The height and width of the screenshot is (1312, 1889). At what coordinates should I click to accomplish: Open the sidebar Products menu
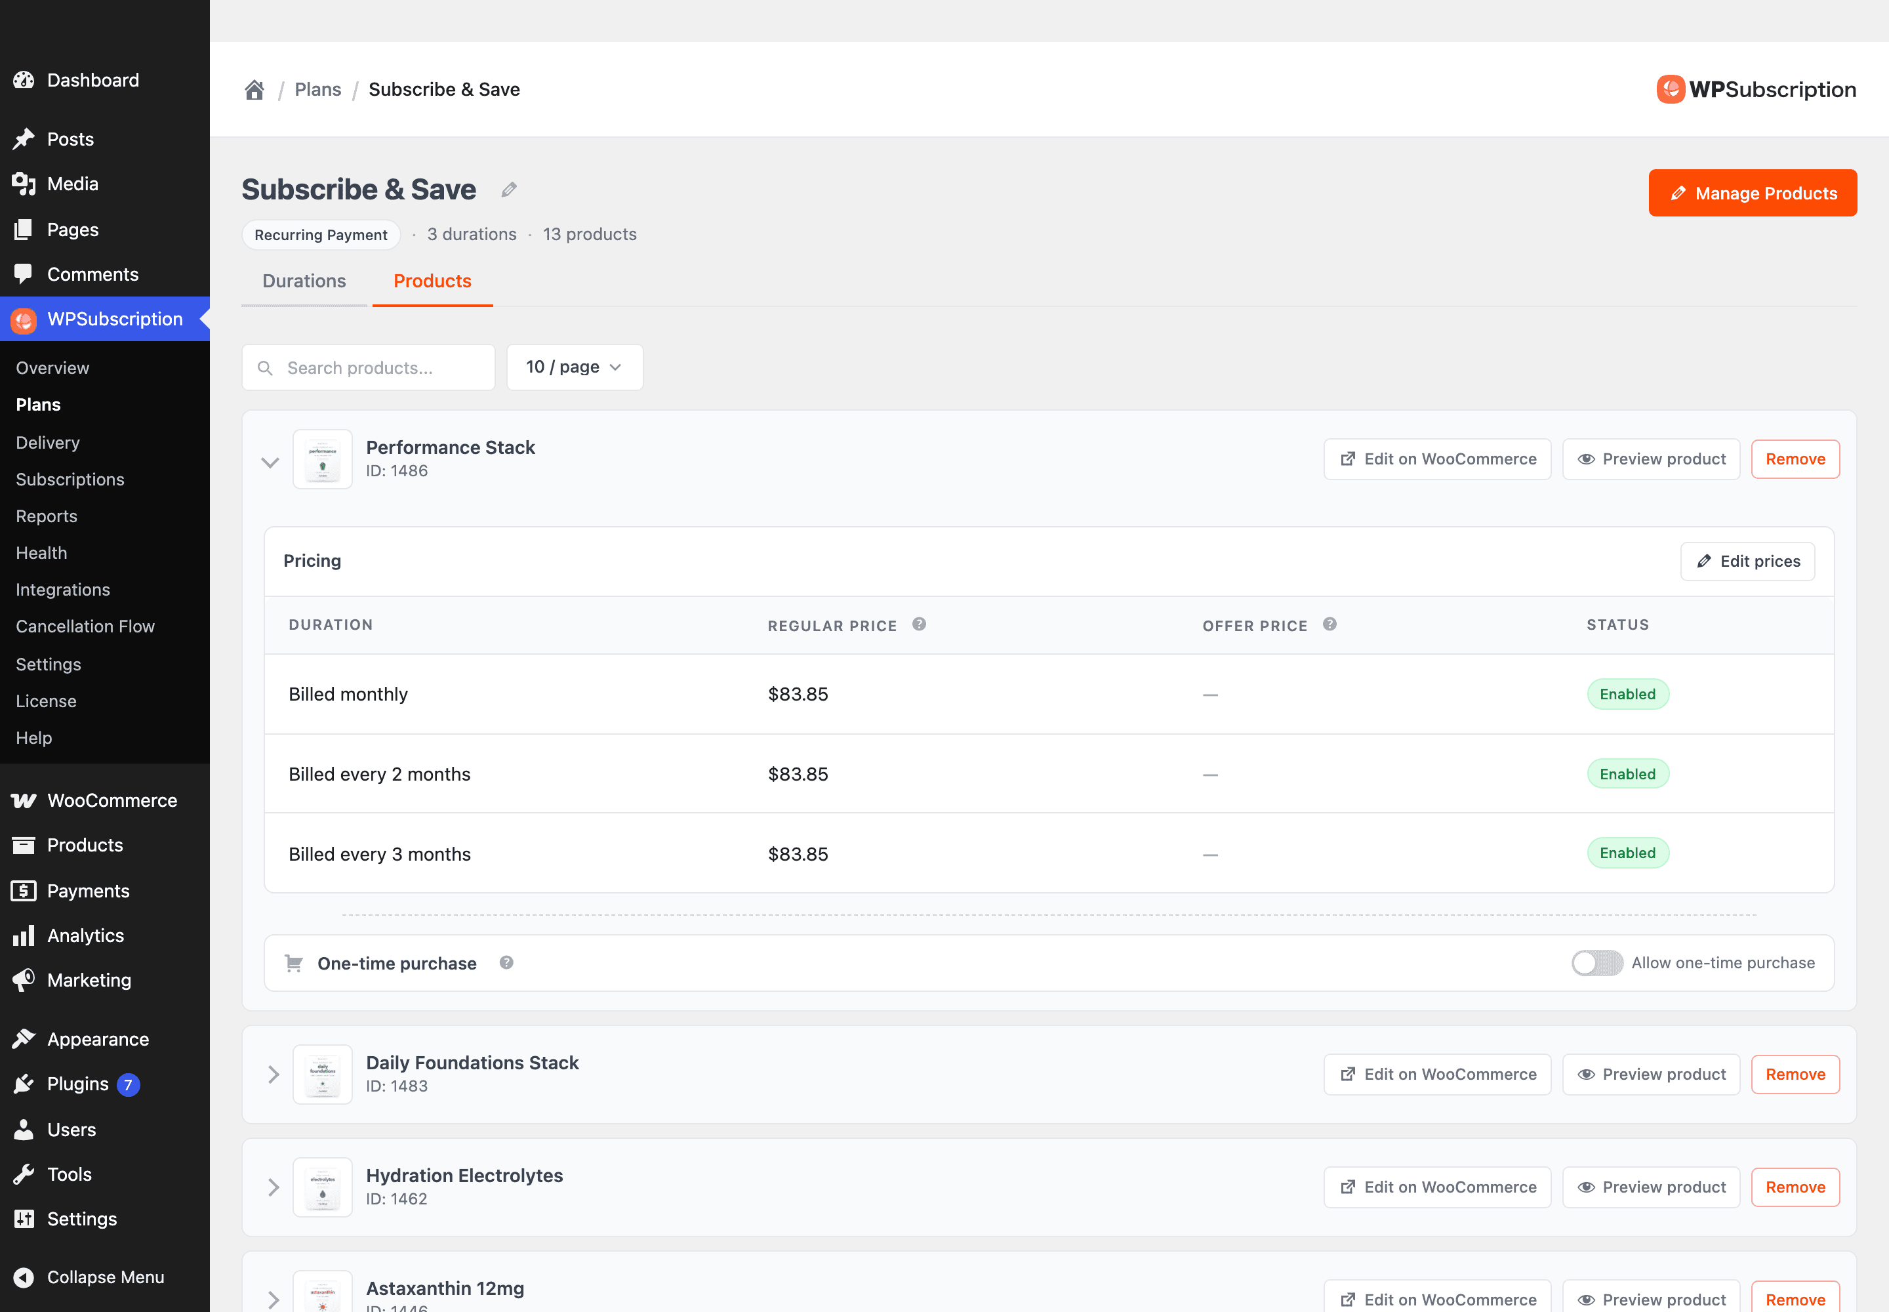click(x=105, y=845)
